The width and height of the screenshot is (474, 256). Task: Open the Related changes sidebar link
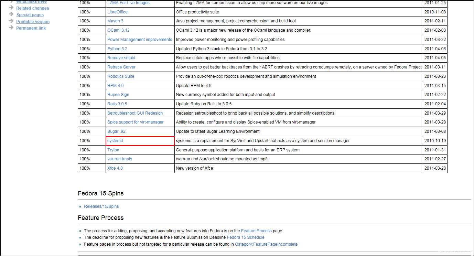[x=32, y=8]
